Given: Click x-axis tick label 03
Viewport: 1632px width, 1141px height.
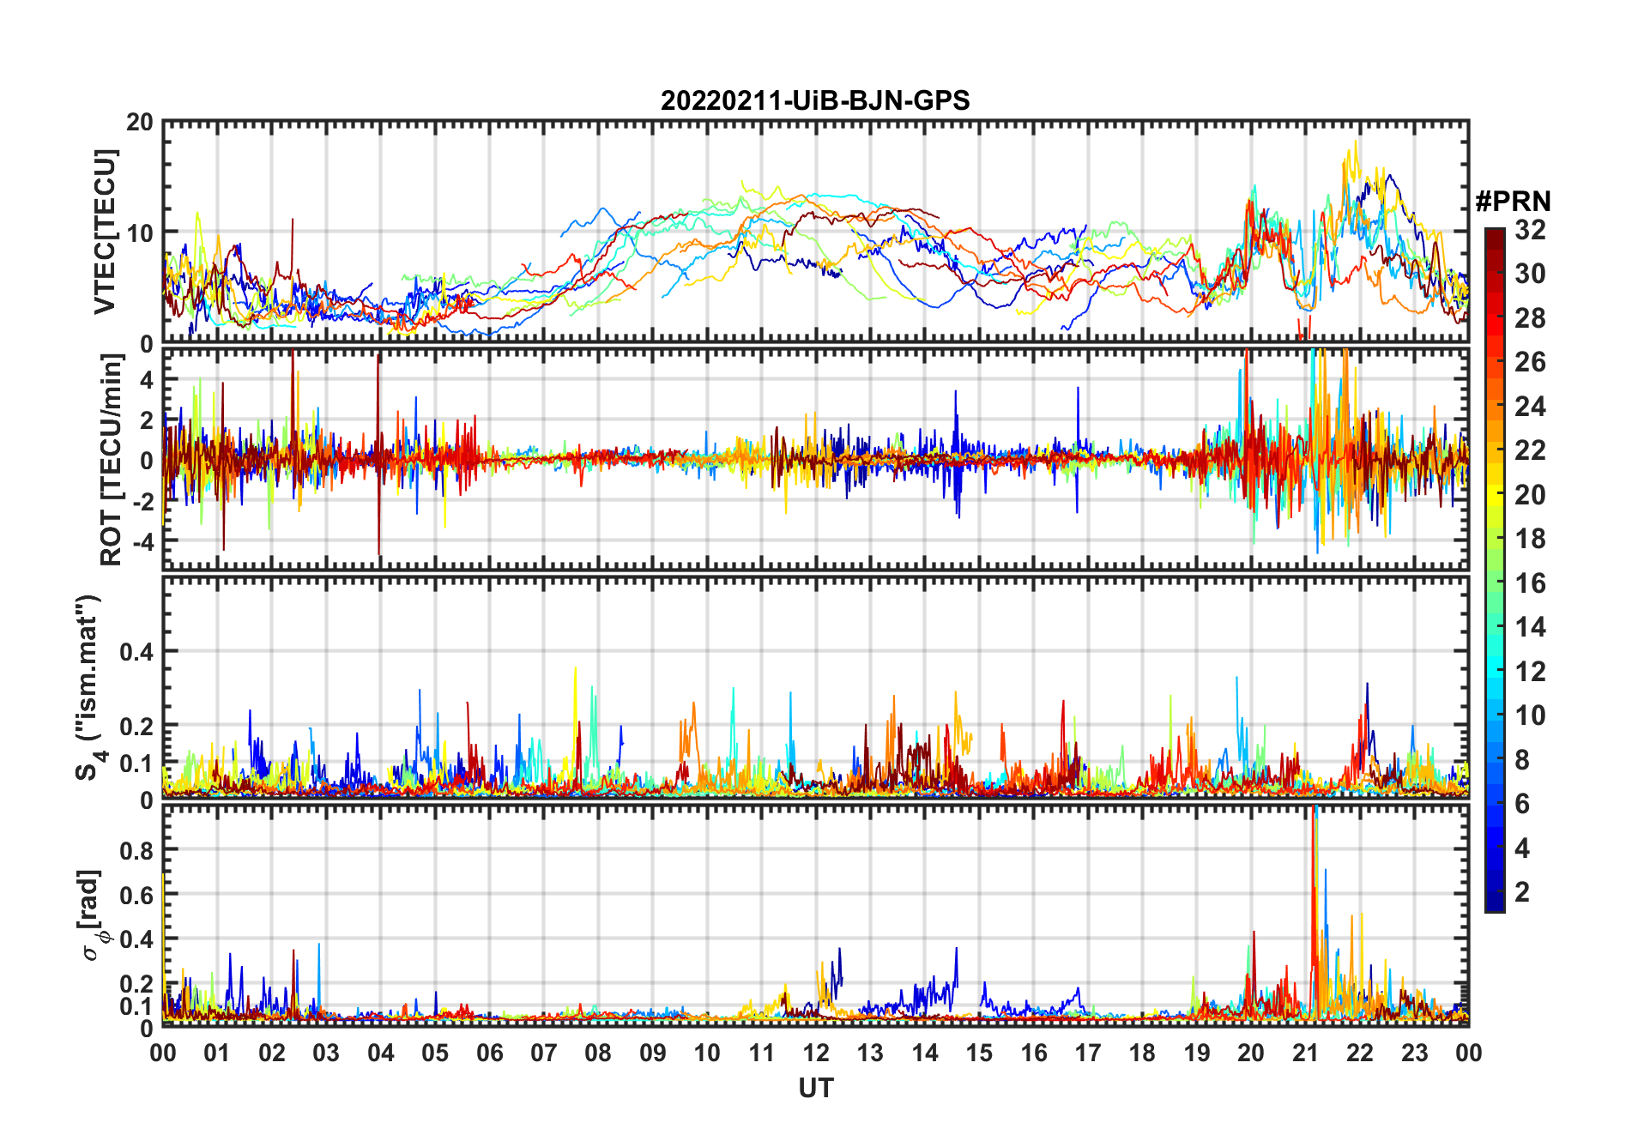Looking at the screenshot, I should pos(326,1053).
